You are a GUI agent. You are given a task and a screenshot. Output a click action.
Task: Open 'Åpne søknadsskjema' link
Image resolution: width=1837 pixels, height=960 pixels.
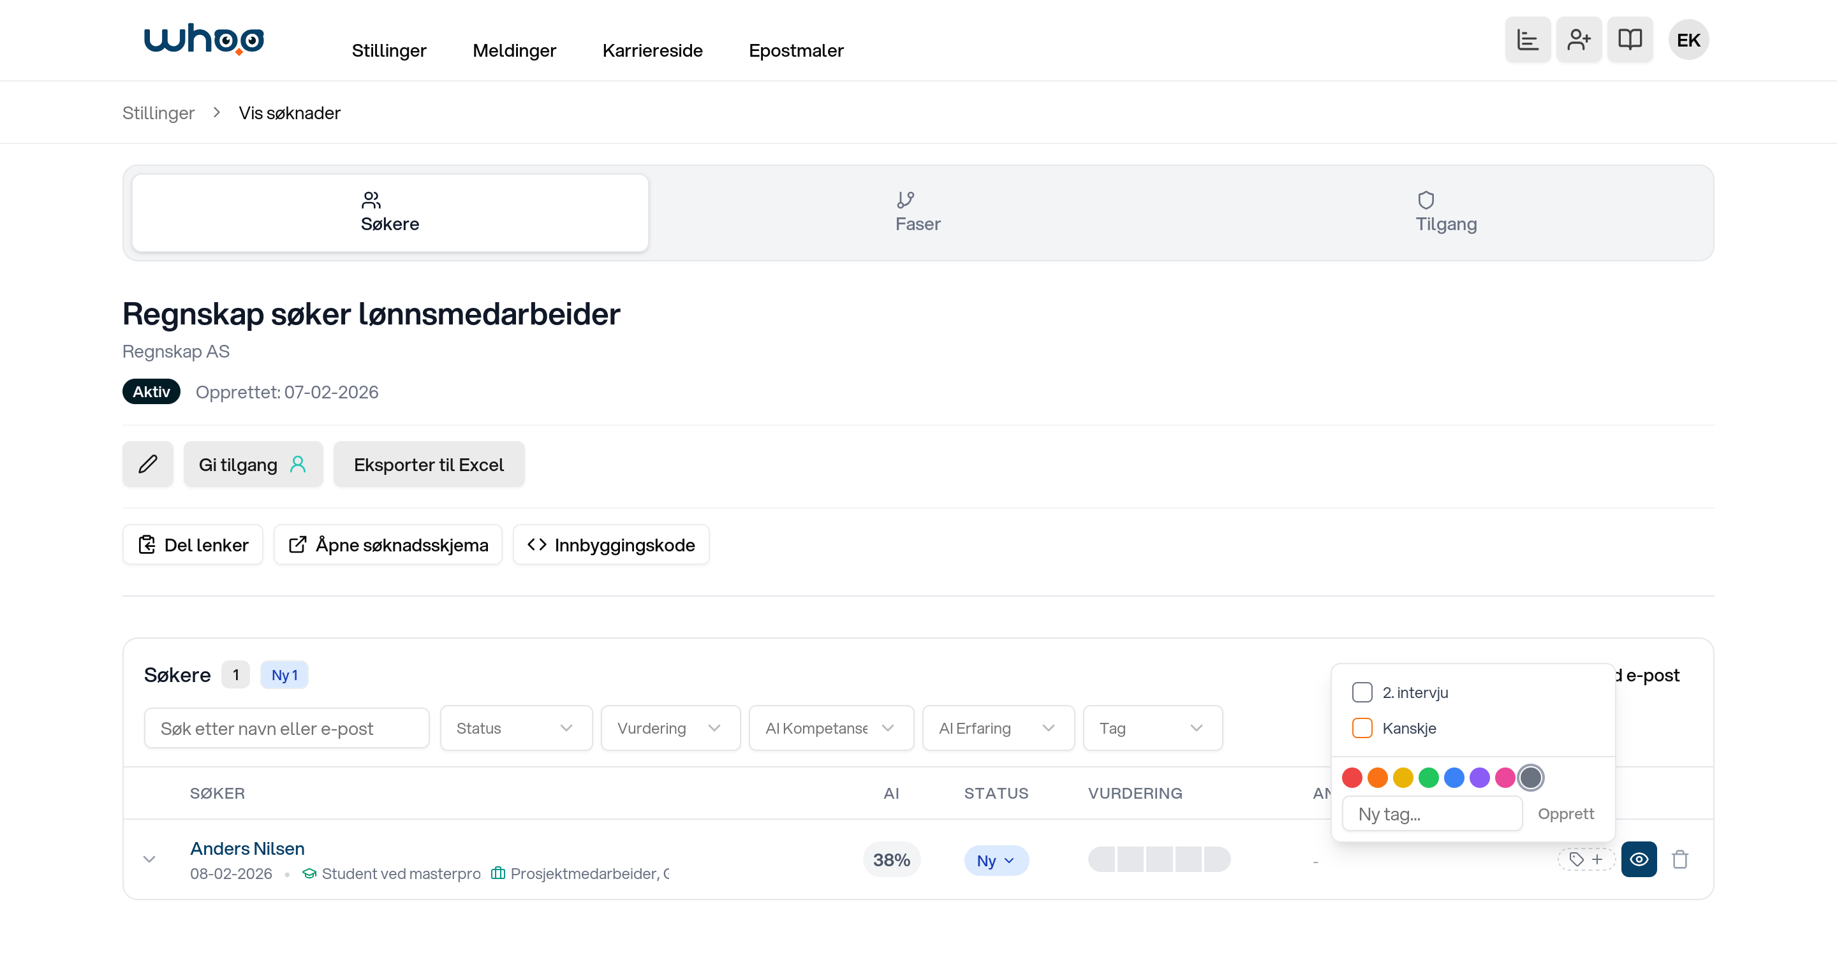387,544
